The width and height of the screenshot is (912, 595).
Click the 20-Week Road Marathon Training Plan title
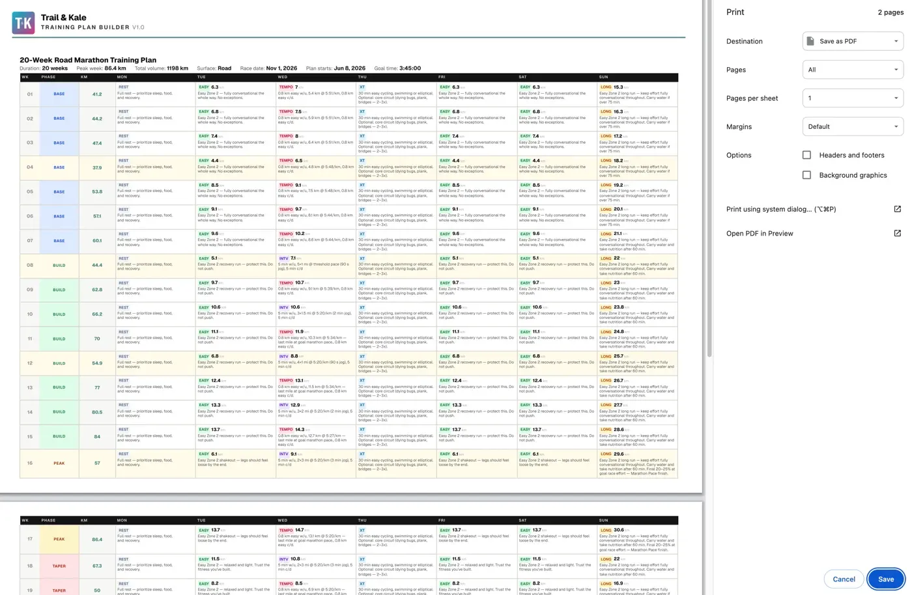88,60
